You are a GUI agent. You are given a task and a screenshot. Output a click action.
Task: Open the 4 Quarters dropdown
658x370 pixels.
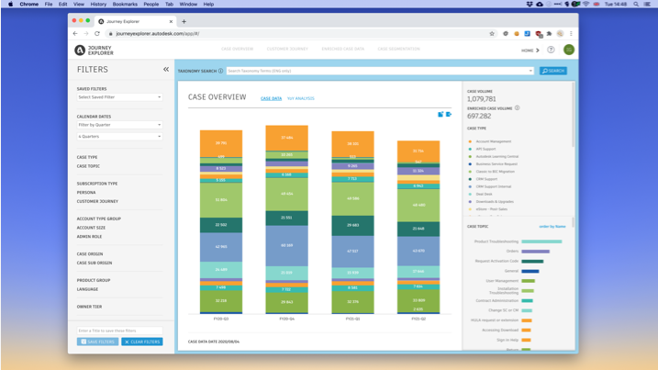[x=119, y=137]
